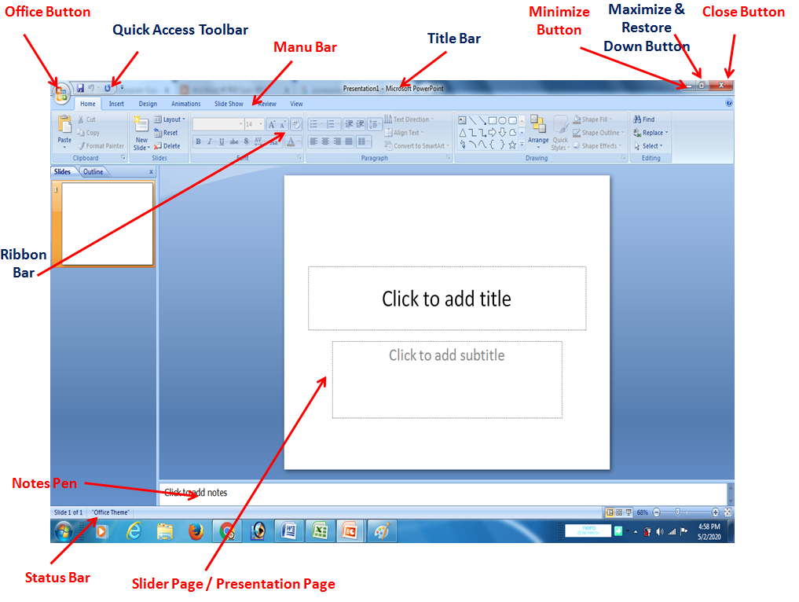Image resolution: width=799 pixels, height=602 pixels.
Task: Select the Isosceles Triangle shape
Action: click(462, 133)
